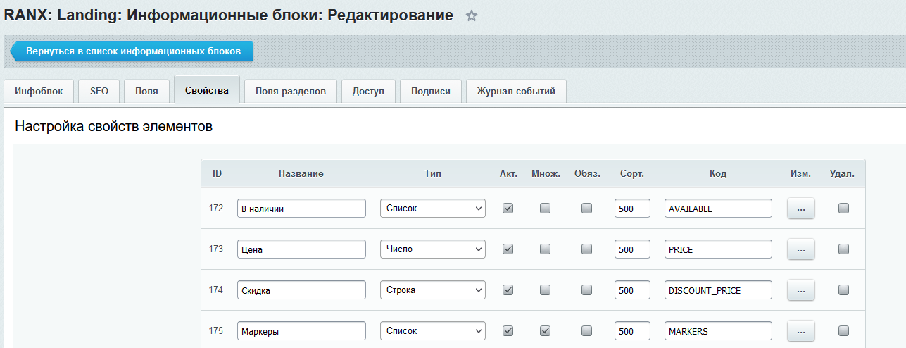Open edit dialog for AVAILABLE property
Screen dimensions: 906x348
[800, 209]
